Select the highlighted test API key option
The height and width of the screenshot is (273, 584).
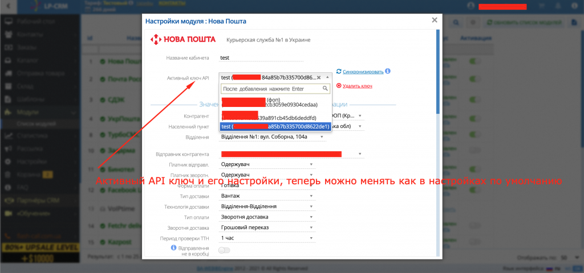pyautogui.click(x=275, y=127)
